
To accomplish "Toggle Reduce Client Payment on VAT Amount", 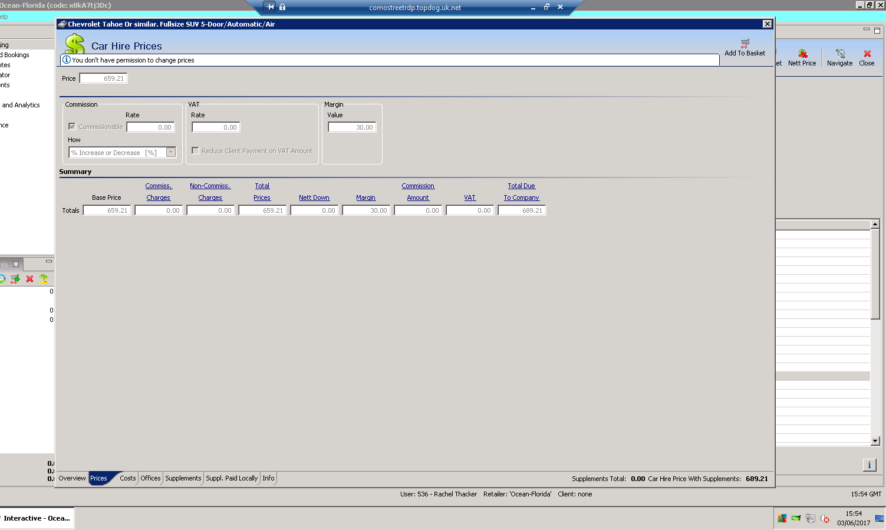I will coord(195,150).
